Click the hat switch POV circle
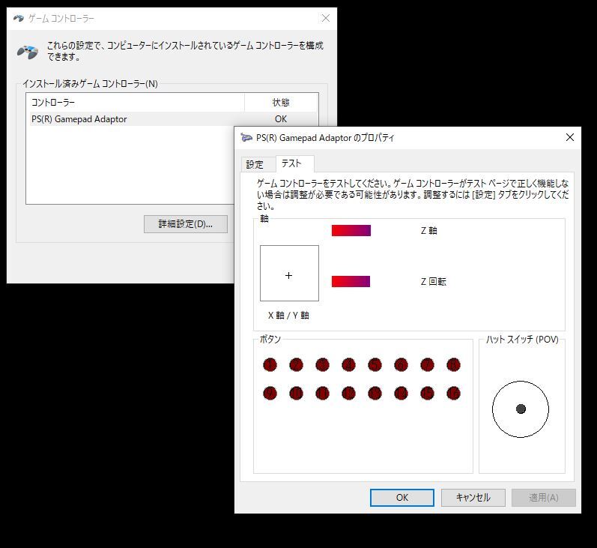The height and width of the screenshot is (548, 597). [521, 409]
